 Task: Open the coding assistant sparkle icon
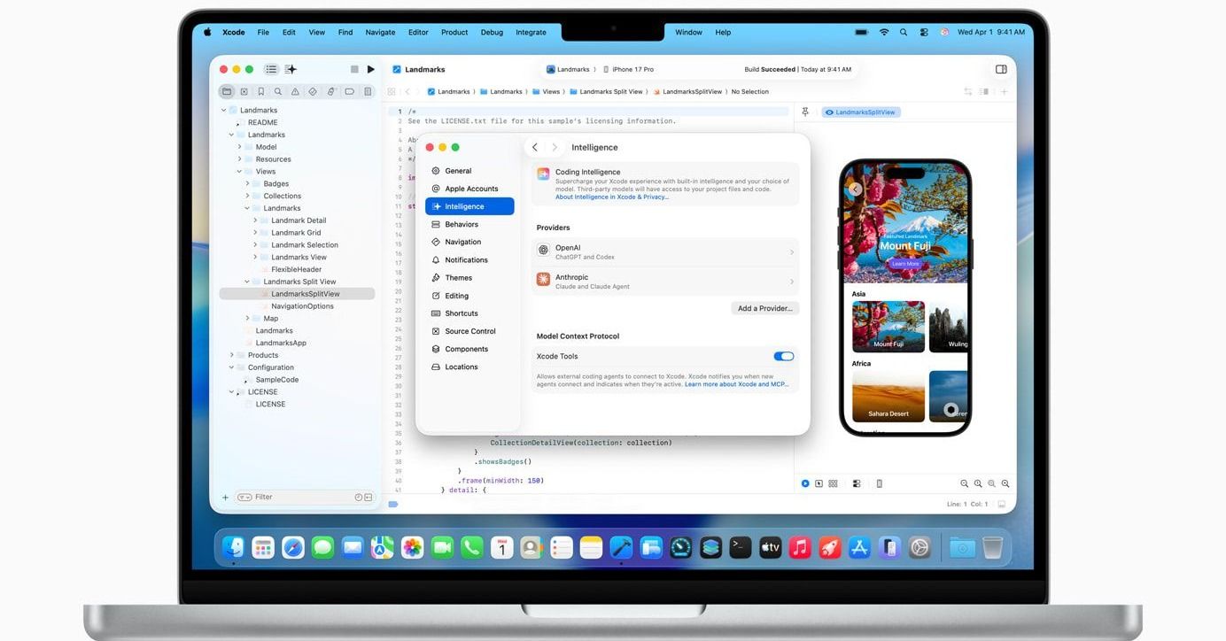(x=291, y=69)
